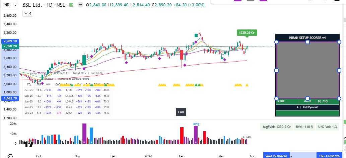
Task: Click the bottom-middle handle of gray rectangle
Action: (x=307, y=98)
